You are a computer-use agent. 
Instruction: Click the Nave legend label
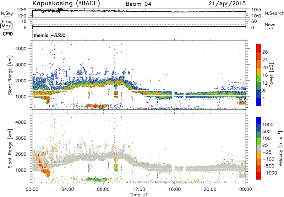pos(270,25)
